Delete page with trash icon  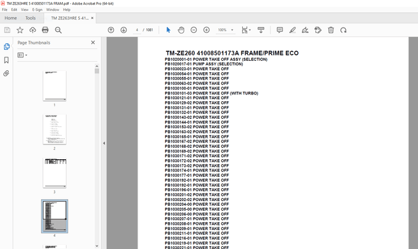[331, 30]
